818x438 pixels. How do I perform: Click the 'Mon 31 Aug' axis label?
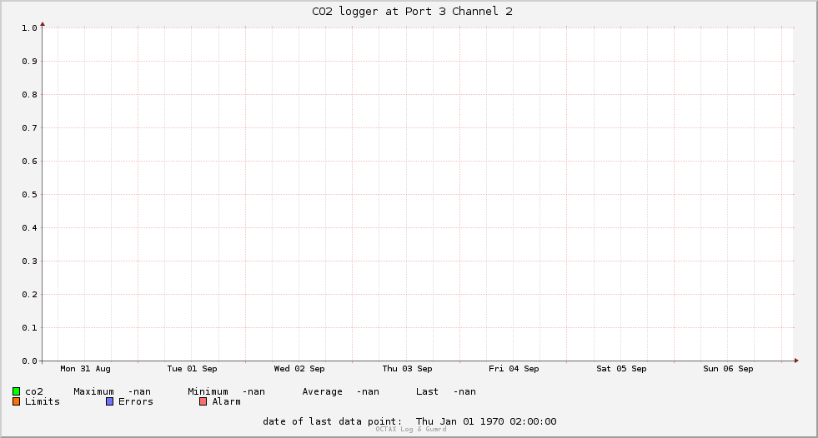[x=86, y=369]
